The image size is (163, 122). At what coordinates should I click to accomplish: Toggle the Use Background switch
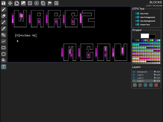tap(137, 21)
